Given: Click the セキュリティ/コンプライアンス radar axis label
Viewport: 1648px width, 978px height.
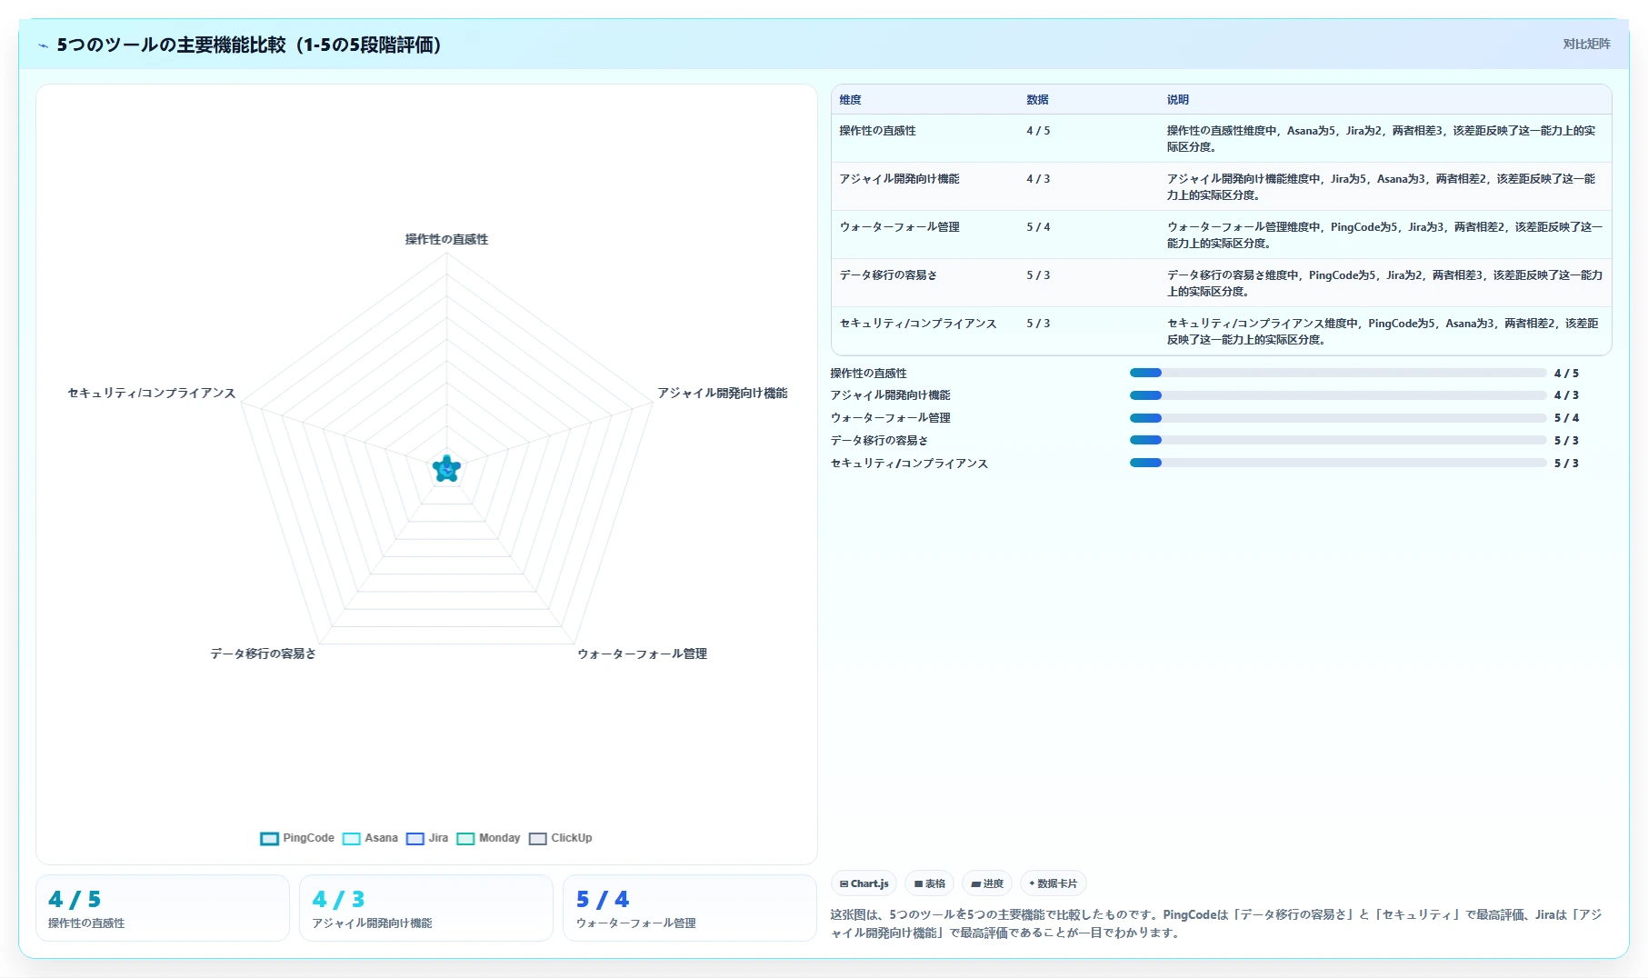Looking at the screenshot, I should (152, 393).
